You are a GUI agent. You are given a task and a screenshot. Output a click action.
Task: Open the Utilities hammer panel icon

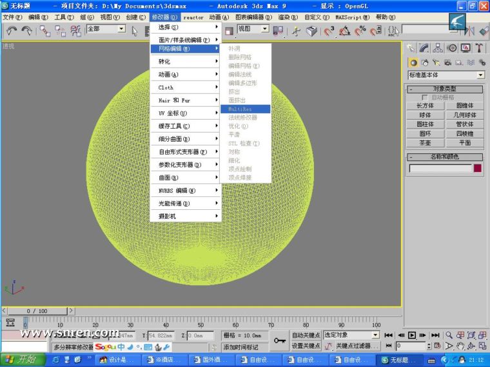click(479, 48)
